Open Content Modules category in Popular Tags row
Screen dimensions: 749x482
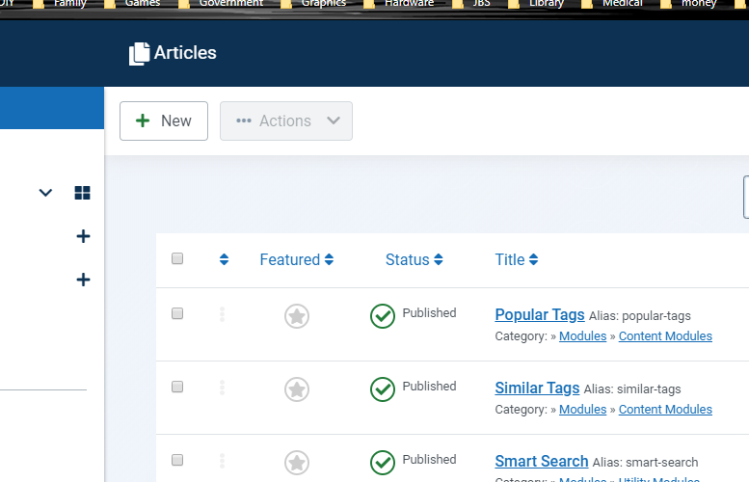pos(665,336)
